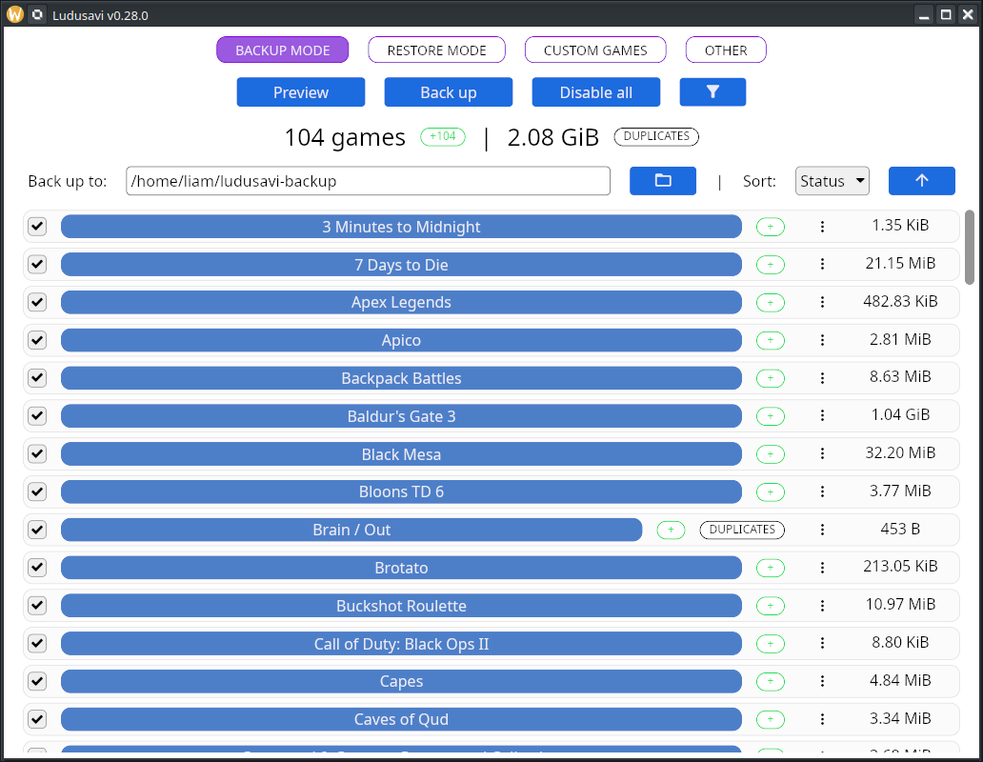This screenshot has width=983, height=762.
Task: Expand the Brotato game entry
Action: pyautogui.click(x=401, y=568)
